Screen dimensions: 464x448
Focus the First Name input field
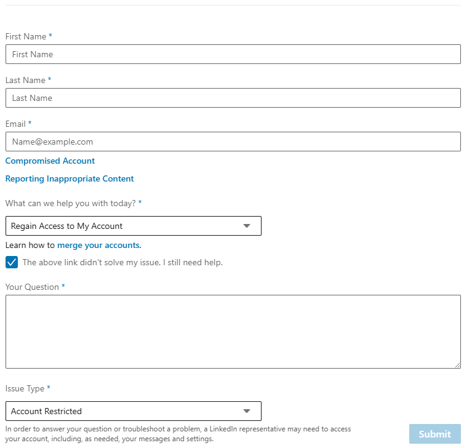tap(233, 54)
